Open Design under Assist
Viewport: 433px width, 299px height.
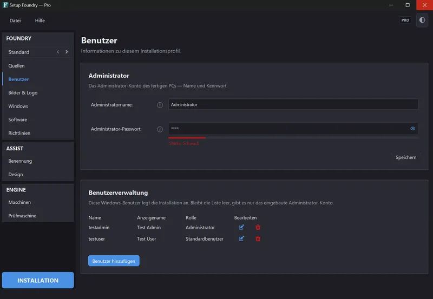pyautogui.click(x=38, y=174)
